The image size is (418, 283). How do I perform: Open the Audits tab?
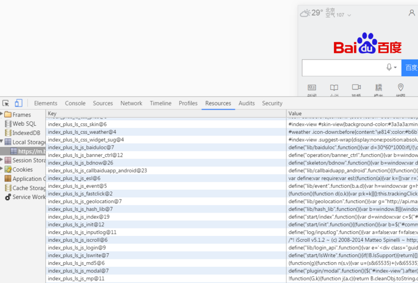click(247, 103)
